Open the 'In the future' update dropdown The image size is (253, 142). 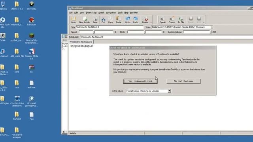169,91
